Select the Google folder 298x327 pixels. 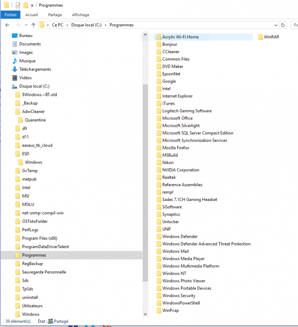point(169,82)
